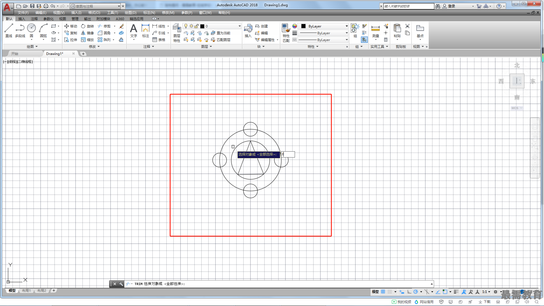544x306 pixels.
Task: Open the 格式(O) menu
Action: [x=94, y=13]
